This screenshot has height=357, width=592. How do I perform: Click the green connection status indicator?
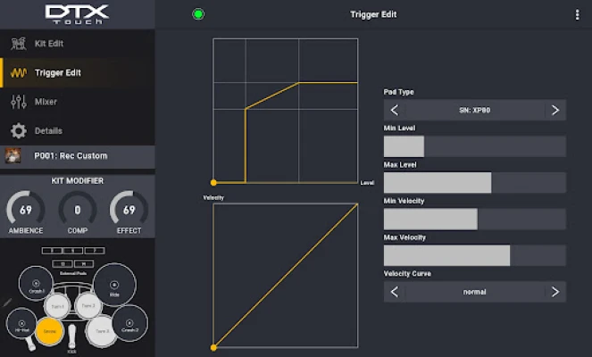(x=198, y=14)
